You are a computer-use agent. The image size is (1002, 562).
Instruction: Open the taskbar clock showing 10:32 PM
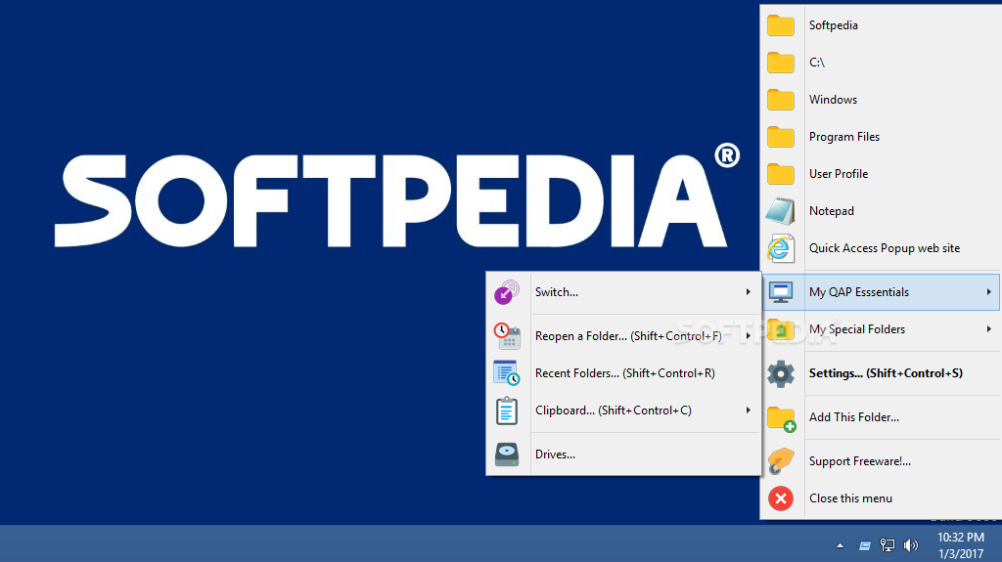coord(961,545)
